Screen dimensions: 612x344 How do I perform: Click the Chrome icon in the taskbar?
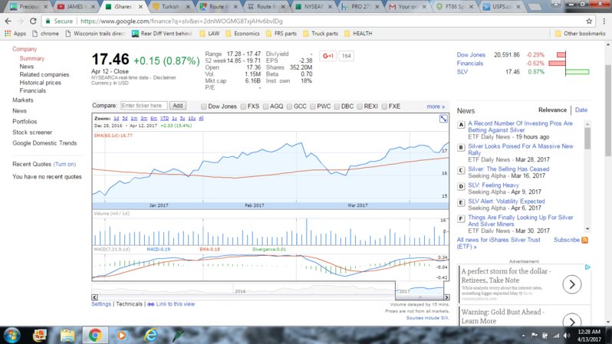[x=94, y=335]
